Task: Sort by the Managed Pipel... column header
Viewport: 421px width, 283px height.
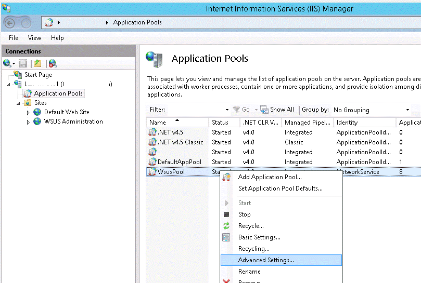Action: click(x=308, y=123)
